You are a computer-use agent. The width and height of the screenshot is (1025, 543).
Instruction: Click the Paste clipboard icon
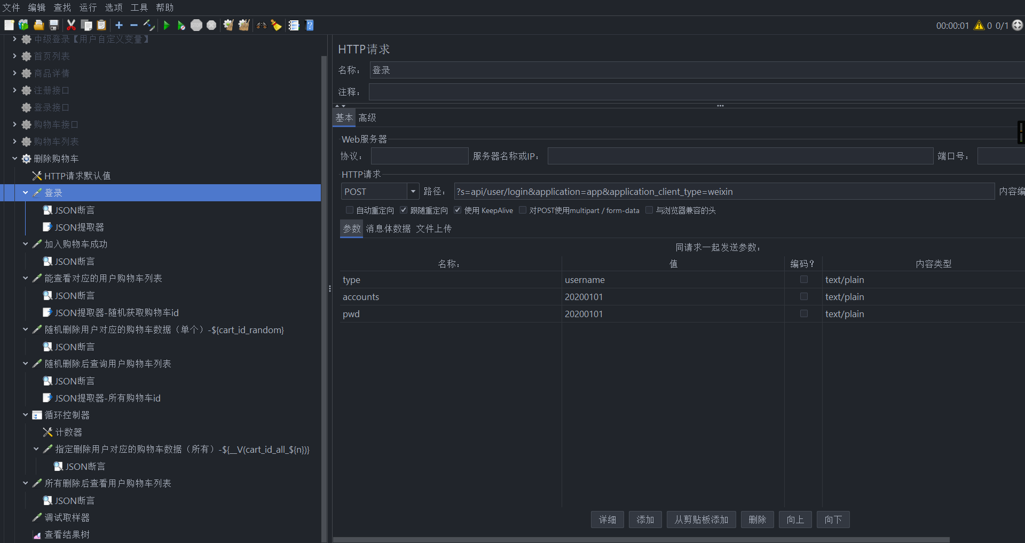coord(101,25)
